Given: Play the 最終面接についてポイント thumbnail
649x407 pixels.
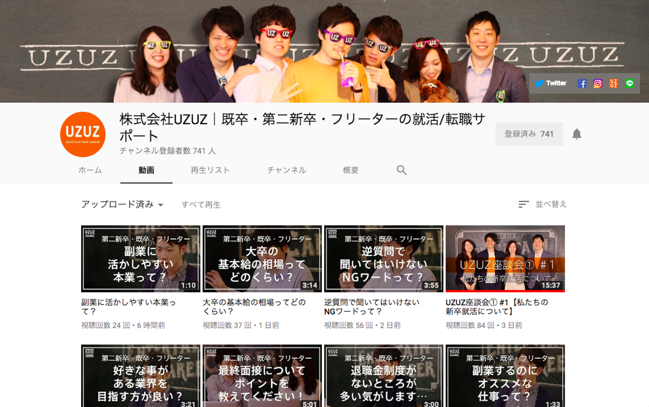Looking at the screenshot, I should coord(262,376).
